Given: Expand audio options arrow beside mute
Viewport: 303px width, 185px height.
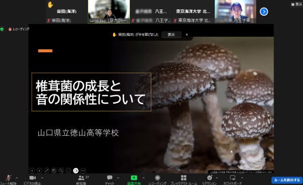Looking at the screenshot, I should 17,178.
